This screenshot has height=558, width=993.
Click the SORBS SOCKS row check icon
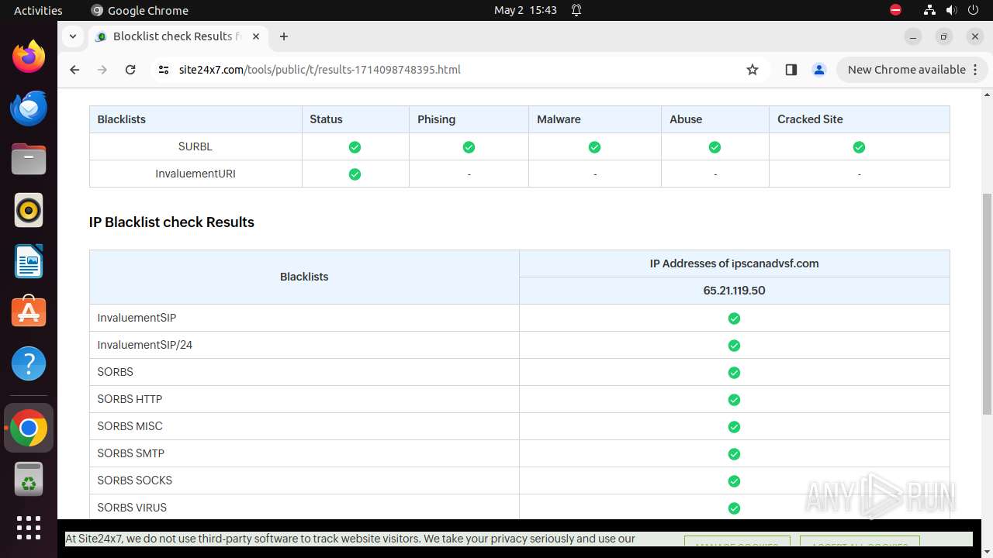coord(734,480)
